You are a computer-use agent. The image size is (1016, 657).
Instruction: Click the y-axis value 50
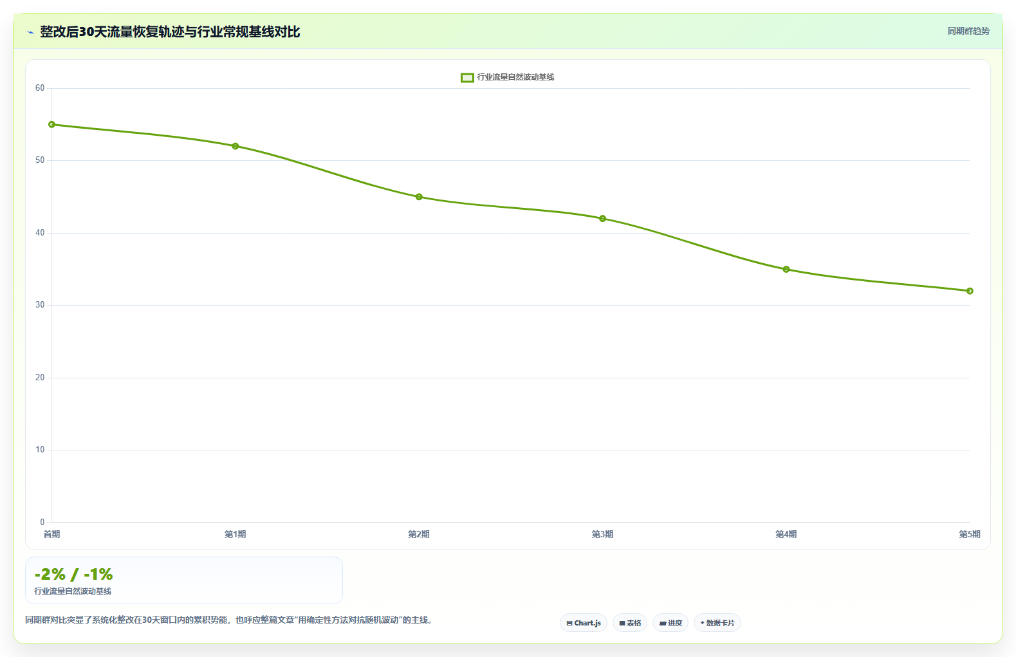pos(40,160)
